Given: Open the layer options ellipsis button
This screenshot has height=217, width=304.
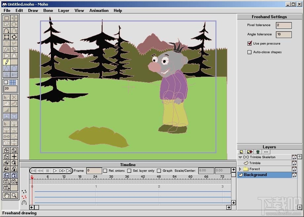Looking at the screenshot, I should 266,152.
